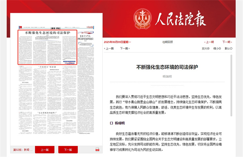
Task: Click the date 2025年06月09日星期一
Action: (117, 42)
